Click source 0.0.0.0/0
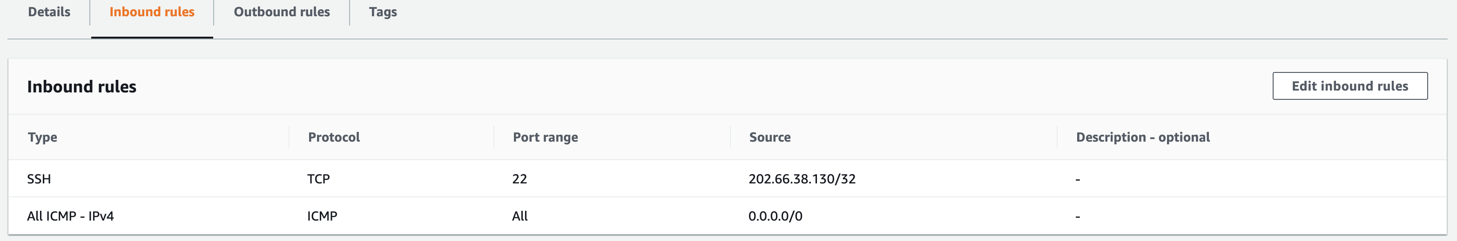The width and height of the screenshot is (1457, 241). [775, 216]
